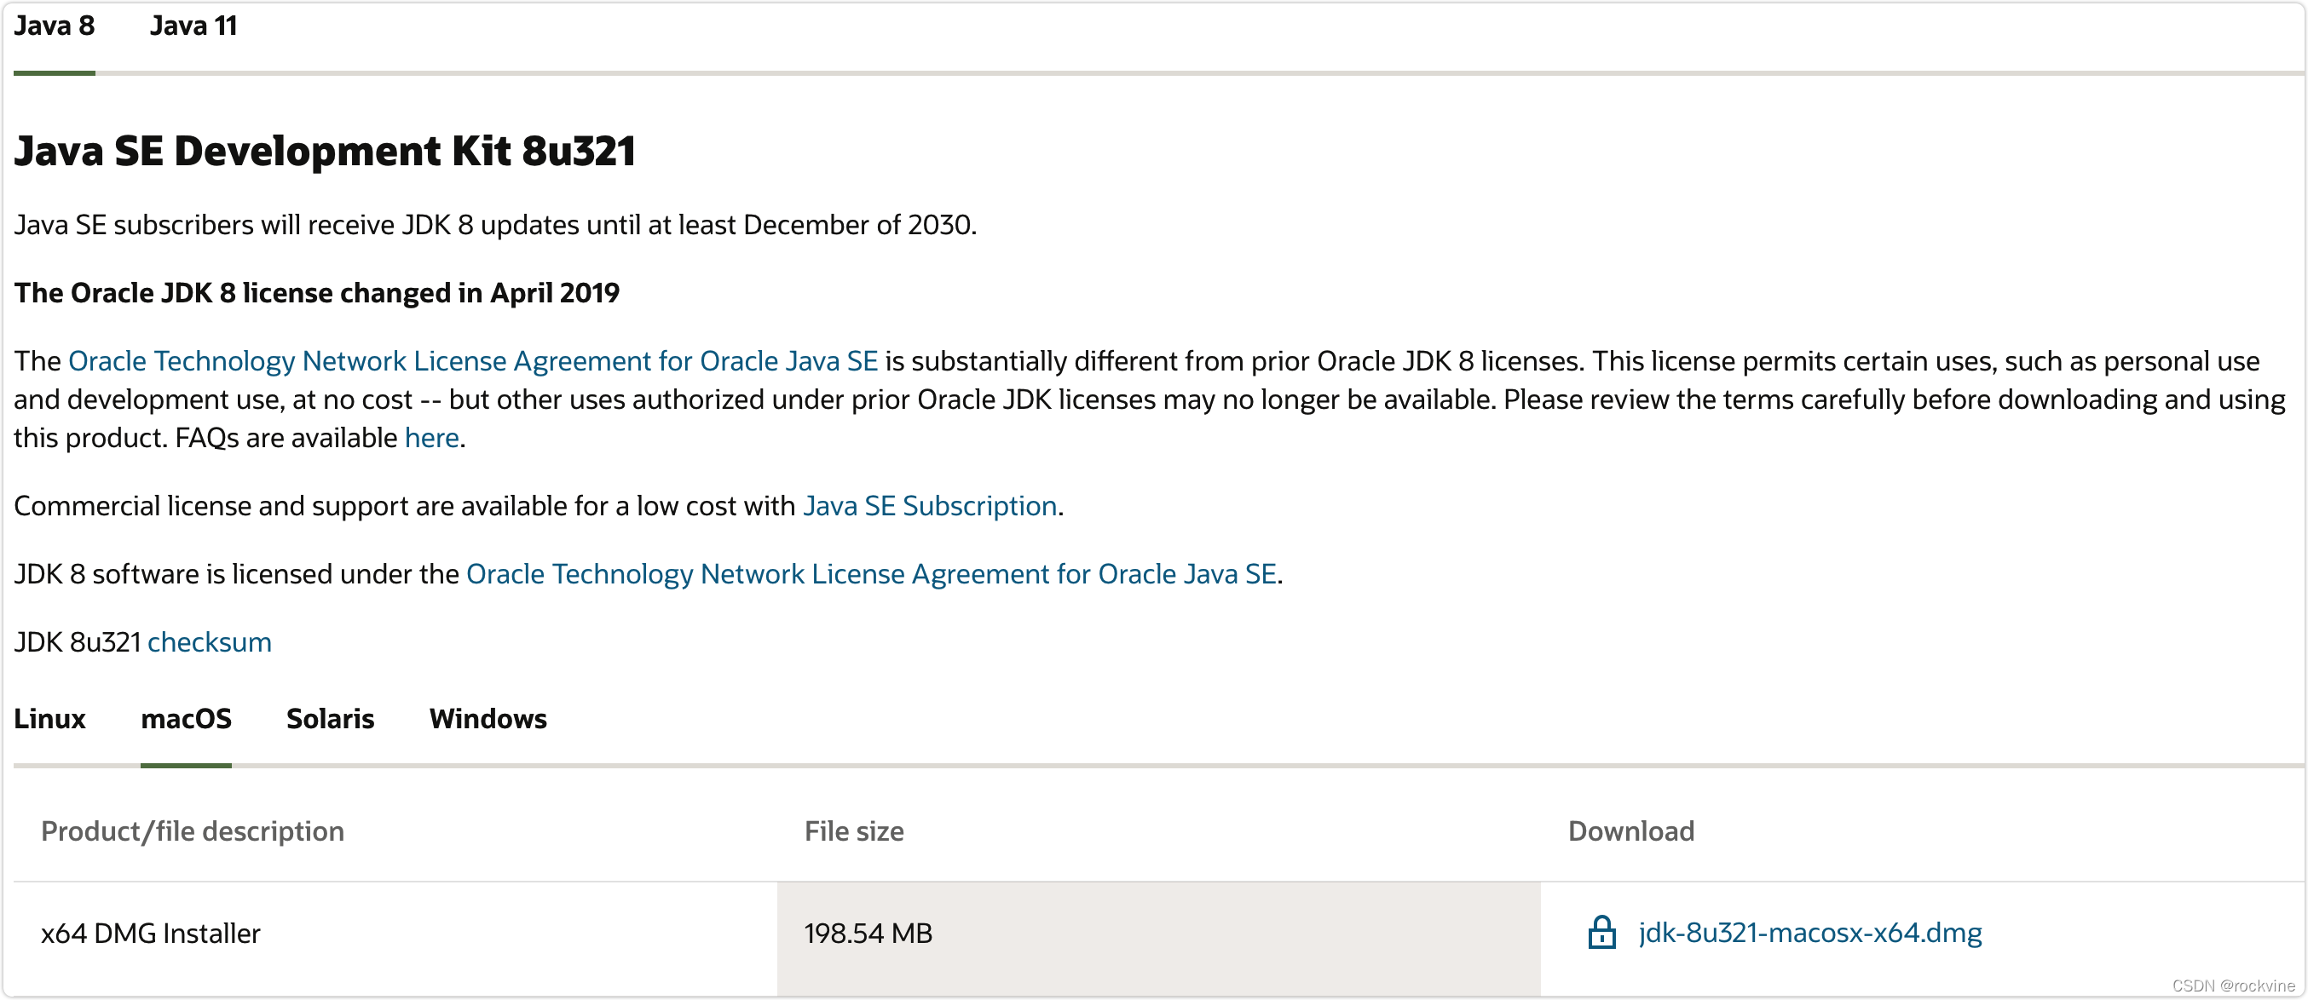2308x1000 pixels.
Task: Click the 'Product/file description' column header
Action: (193, 831)
